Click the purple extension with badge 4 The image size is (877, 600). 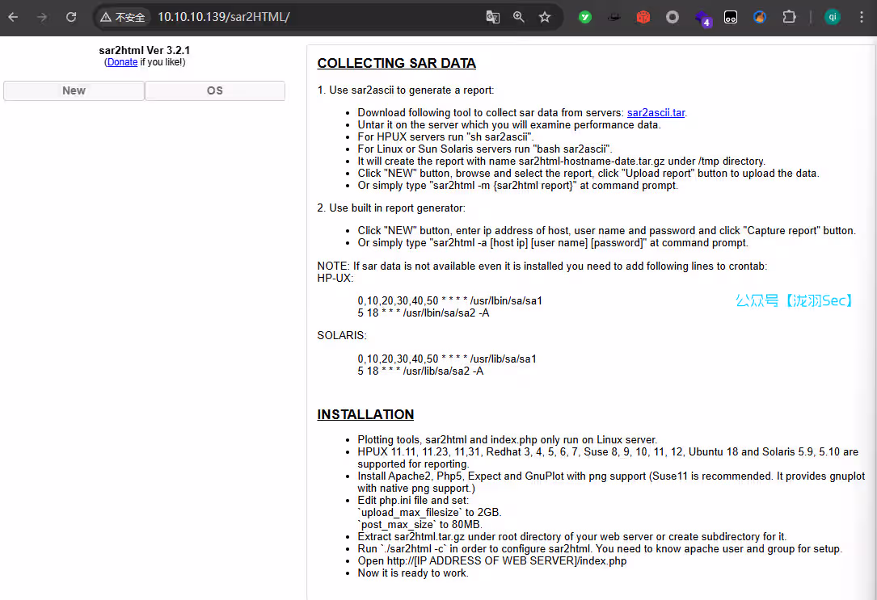(702, 18)
